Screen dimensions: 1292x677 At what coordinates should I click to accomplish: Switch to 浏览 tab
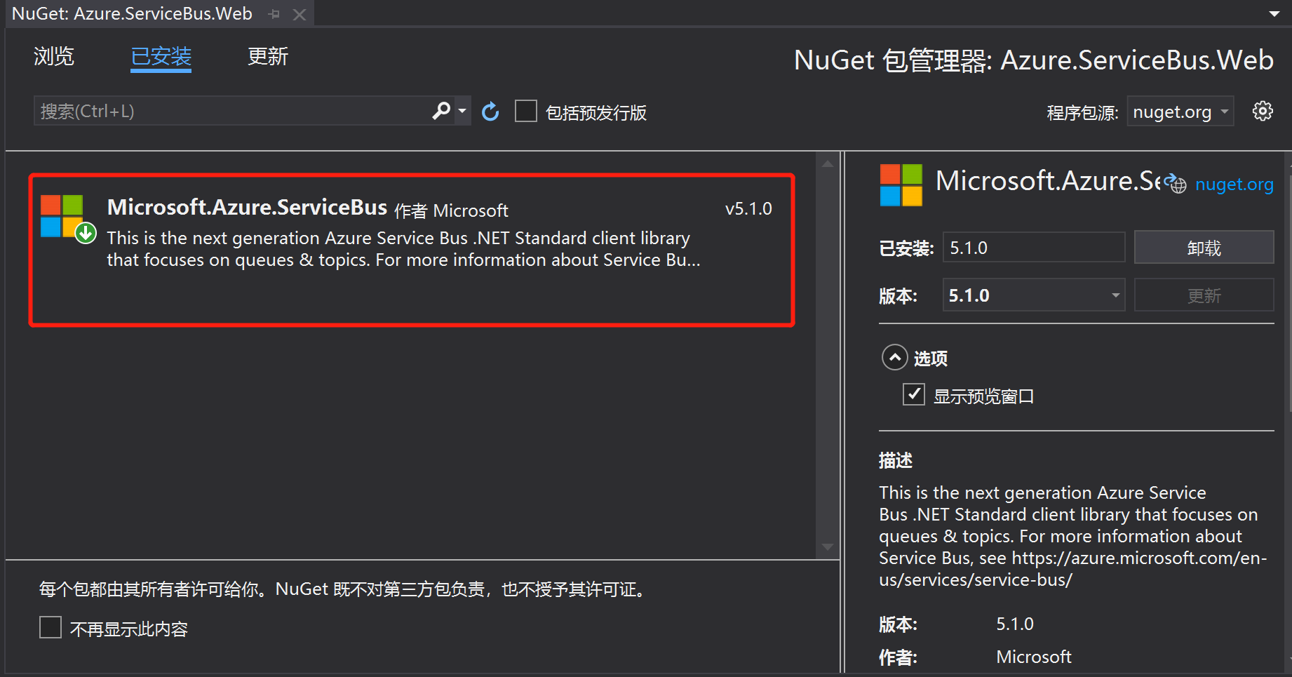pos(54,56)
